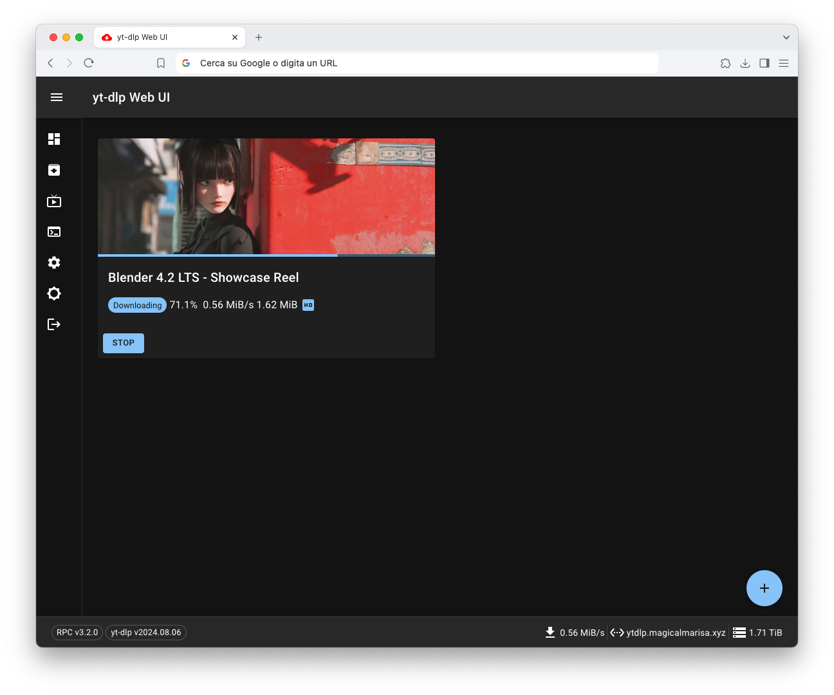Viewport: 834px width, 695px height.
Task: Stop the Blender showcase download
Action: coord(124,343)
